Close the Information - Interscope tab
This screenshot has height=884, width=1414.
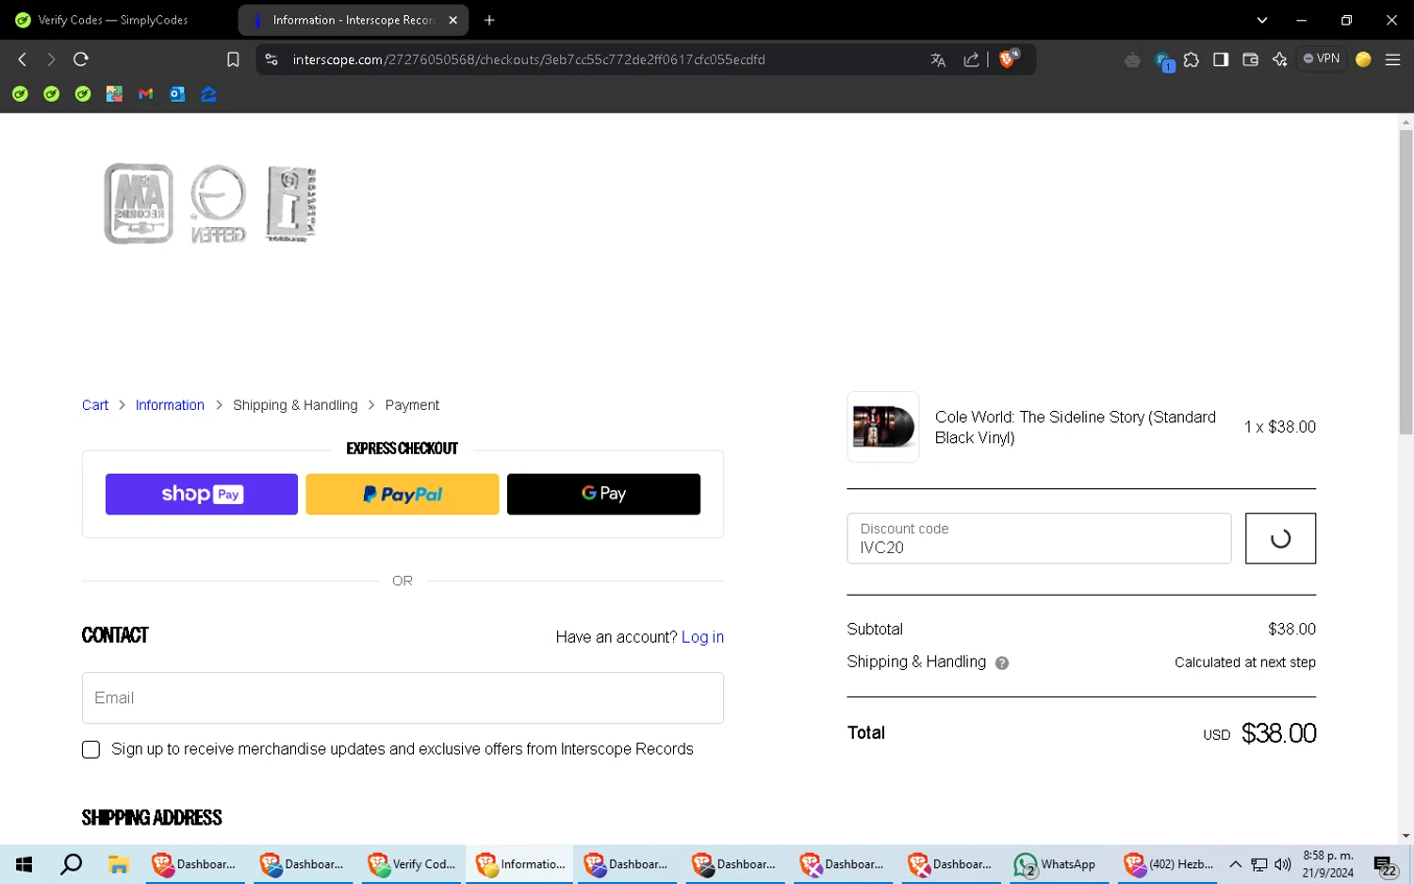click(452, 20)
